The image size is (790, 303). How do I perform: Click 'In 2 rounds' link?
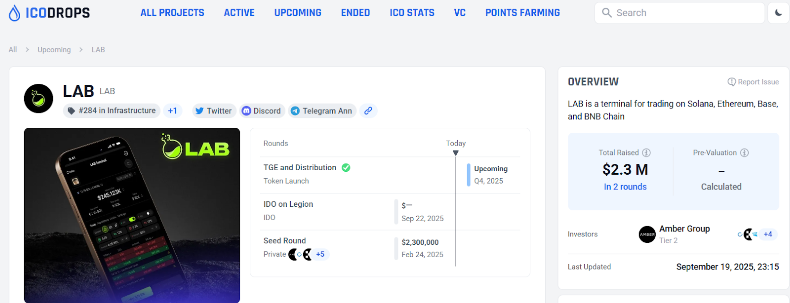pyautogui.click(x=625, y=187)
